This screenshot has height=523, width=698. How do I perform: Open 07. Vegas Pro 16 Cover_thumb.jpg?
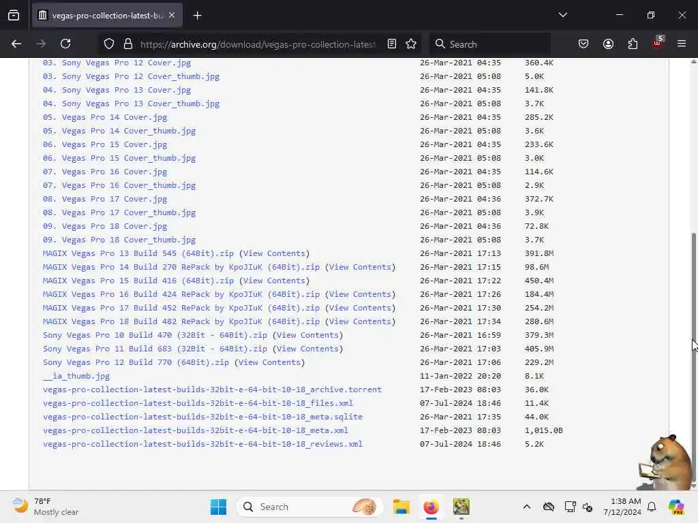[x=119, y=185]
